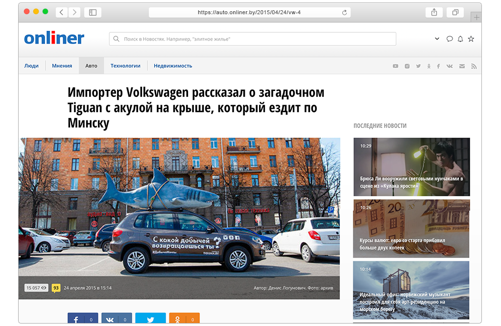Click the date 24 апреля 2015 в 15:14
Image resolution: width=501 pixels, height=326 pixels.
(x=88, y=288)
